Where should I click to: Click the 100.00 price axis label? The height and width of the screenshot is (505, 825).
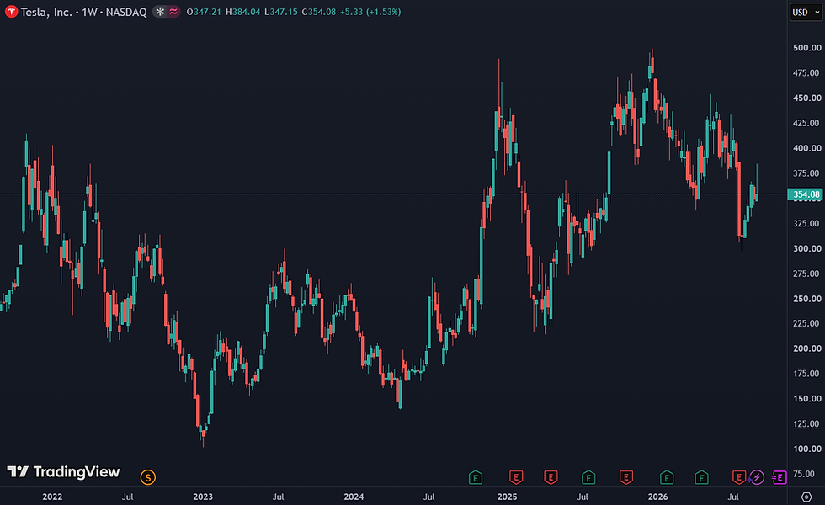click(807, 449)
